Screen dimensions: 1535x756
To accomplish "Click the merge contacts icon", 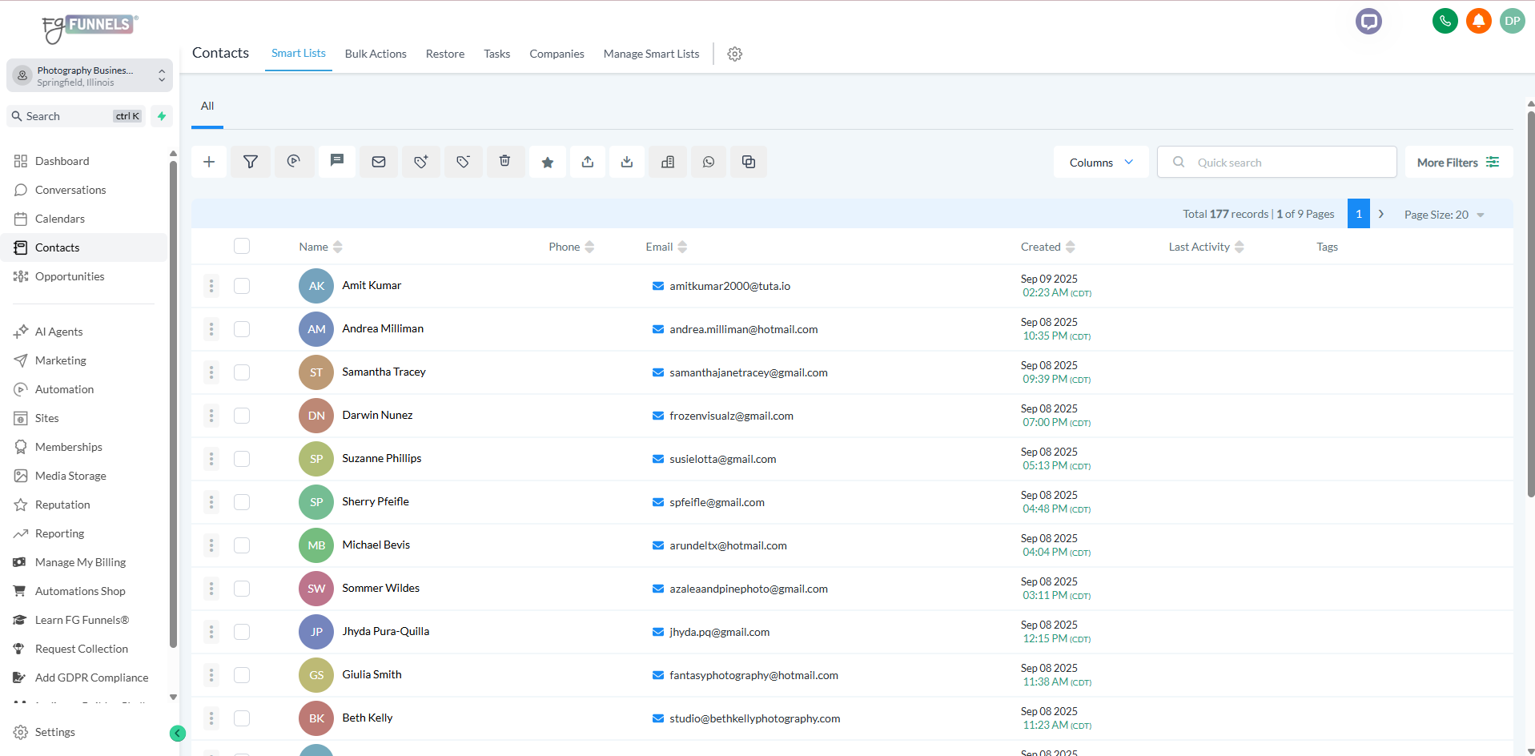I will pos(749,162).
